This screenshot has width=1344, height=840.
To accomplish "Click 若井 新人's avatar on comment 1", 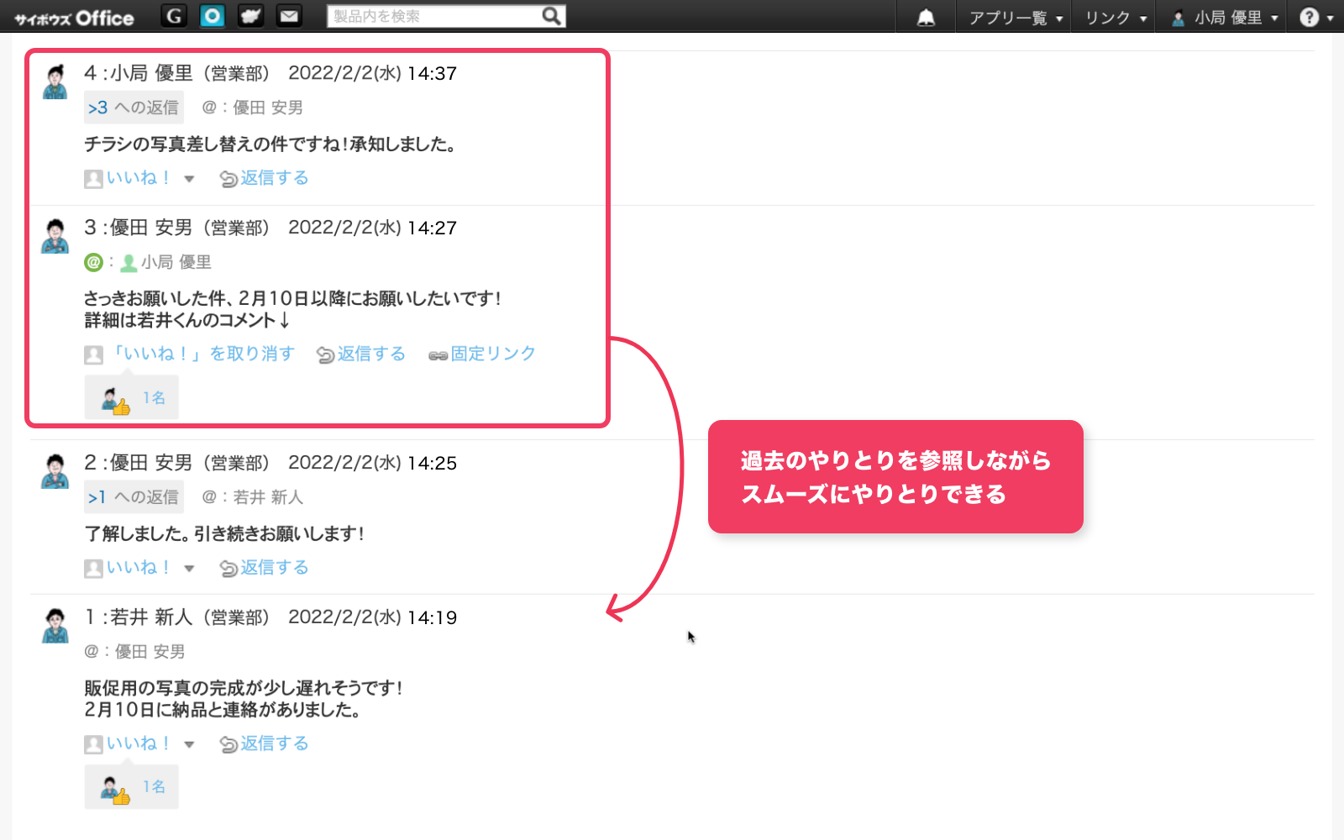I will click(x=55, y=626).
